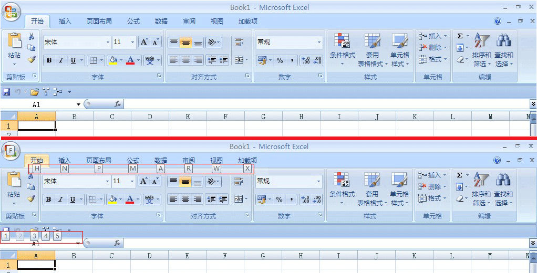Image resolution: width=537 pixels, height=273 pixels.
Task: Open fill color dropdown arrow in upper window
Action: (x=121, y=60)
